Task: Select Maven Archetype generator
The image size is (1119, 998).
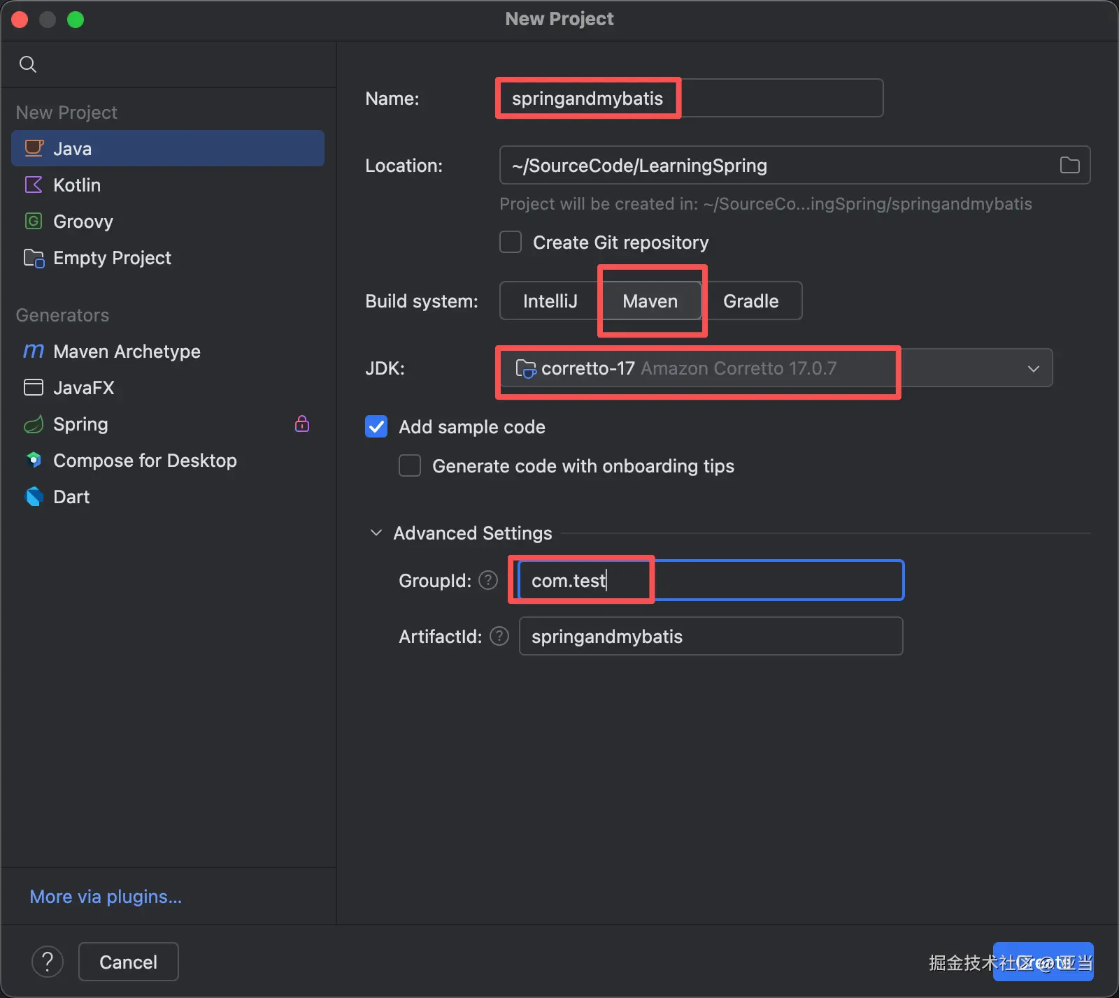Action: [126, 351]
